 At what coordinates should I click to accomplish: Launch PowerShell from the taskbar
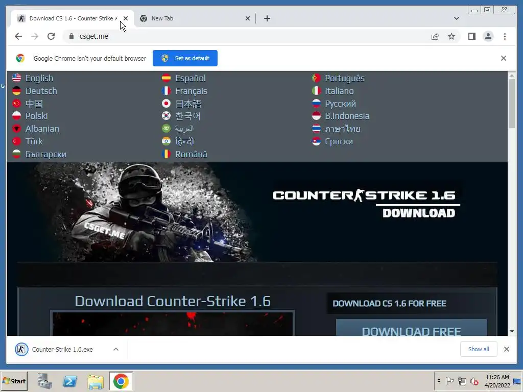pyautogui.click(x=70, y=381)
